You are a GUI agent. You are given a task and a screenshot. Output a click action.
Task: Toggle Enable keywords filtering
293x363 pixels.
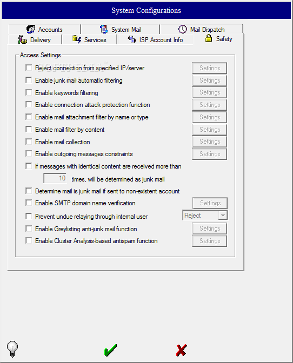(29, 92)
